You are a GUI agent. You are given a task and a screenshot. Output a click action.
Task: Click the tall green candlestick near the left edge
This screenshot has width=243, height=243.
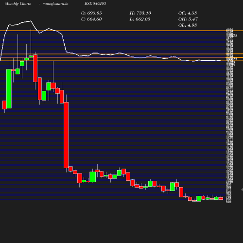coord(9,89)
